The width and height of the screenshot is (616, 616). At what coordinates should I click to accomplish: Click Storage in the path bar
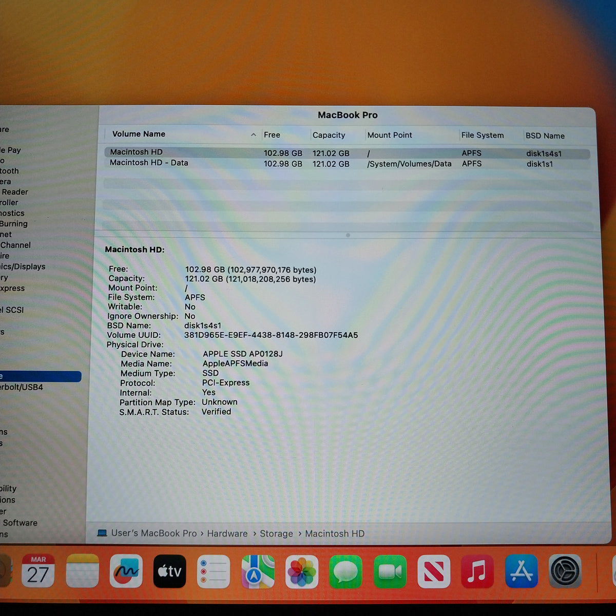[x=276, y=534]
